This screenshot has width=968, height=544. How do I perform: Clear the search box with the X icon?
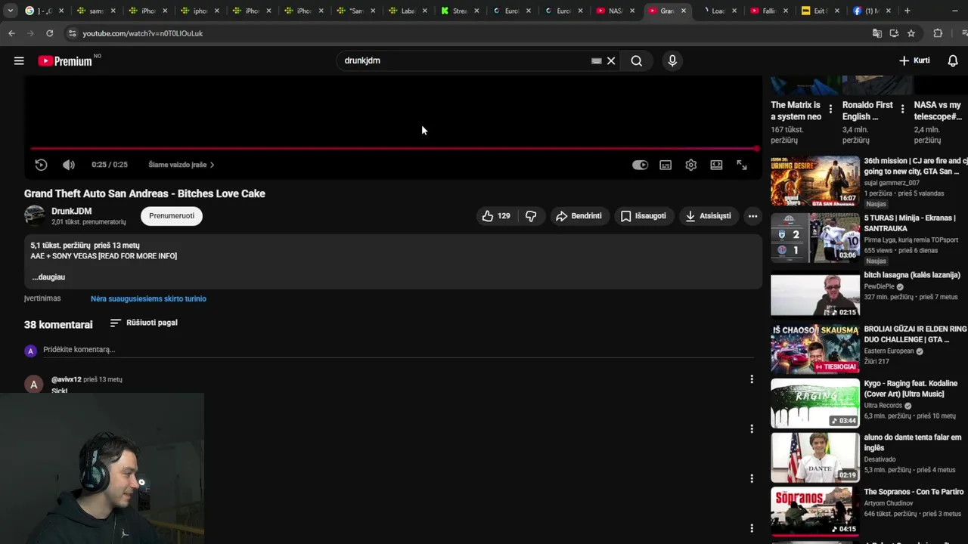coord(611,60)
